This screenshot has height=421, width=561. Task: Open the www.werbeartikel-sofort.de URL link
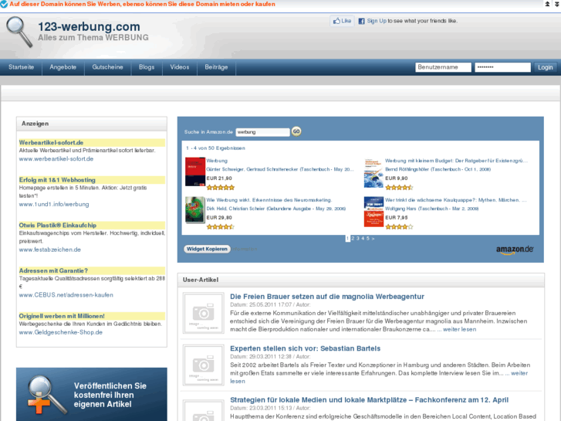tap(56, 158)
